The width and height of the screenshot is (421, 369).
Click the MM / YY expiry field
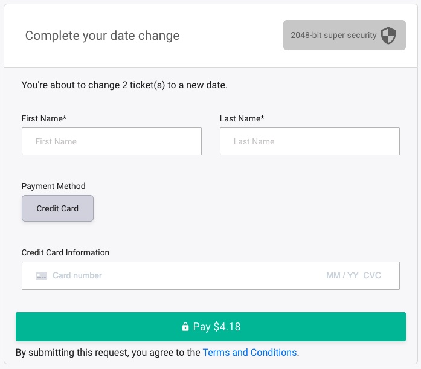[342, 275]
